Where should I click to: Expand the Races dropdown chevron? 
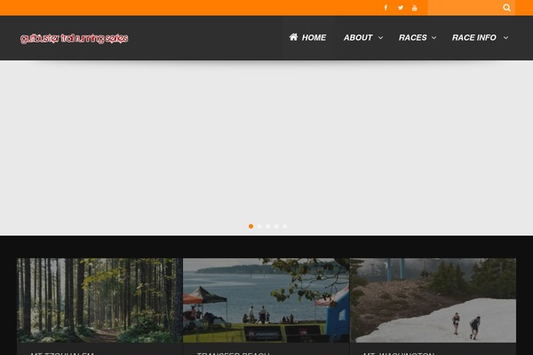pyautogui.click(x=434, y=37)
